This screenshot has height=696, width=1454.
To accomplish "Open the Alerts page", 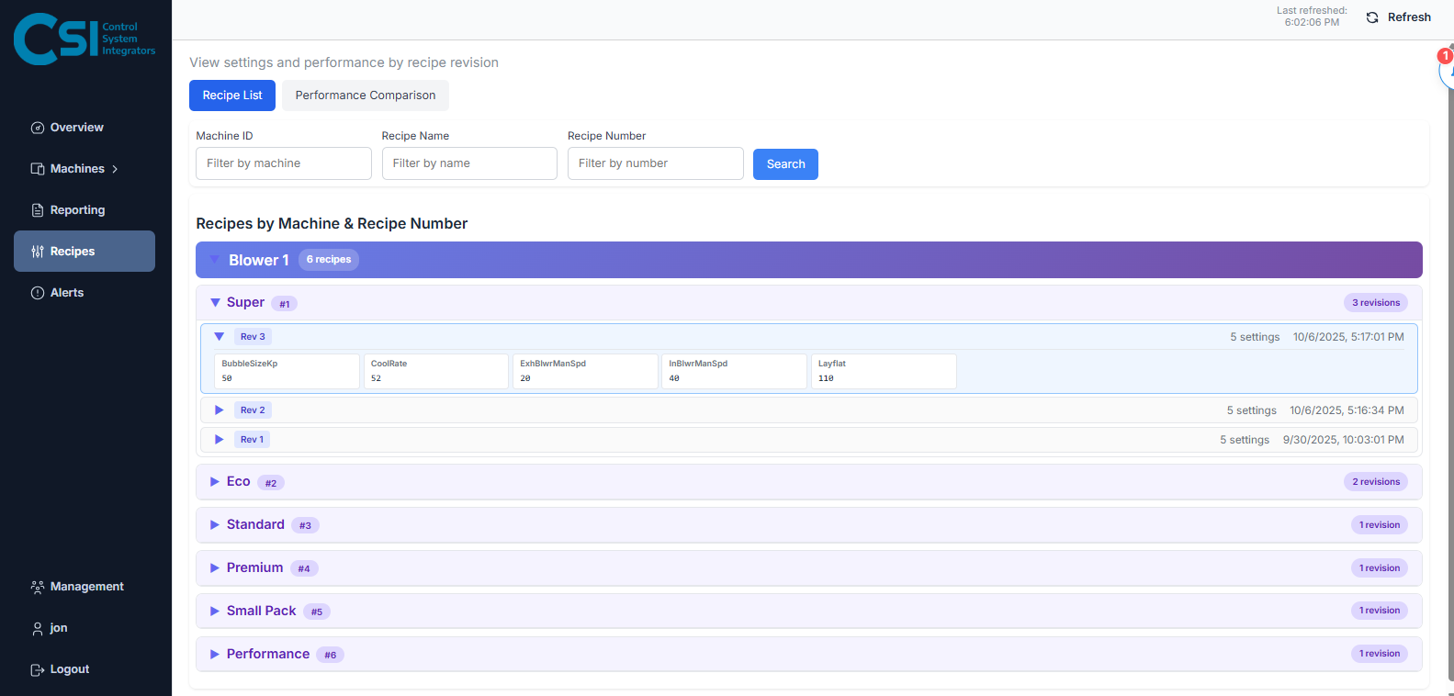I will pos(85,293).
